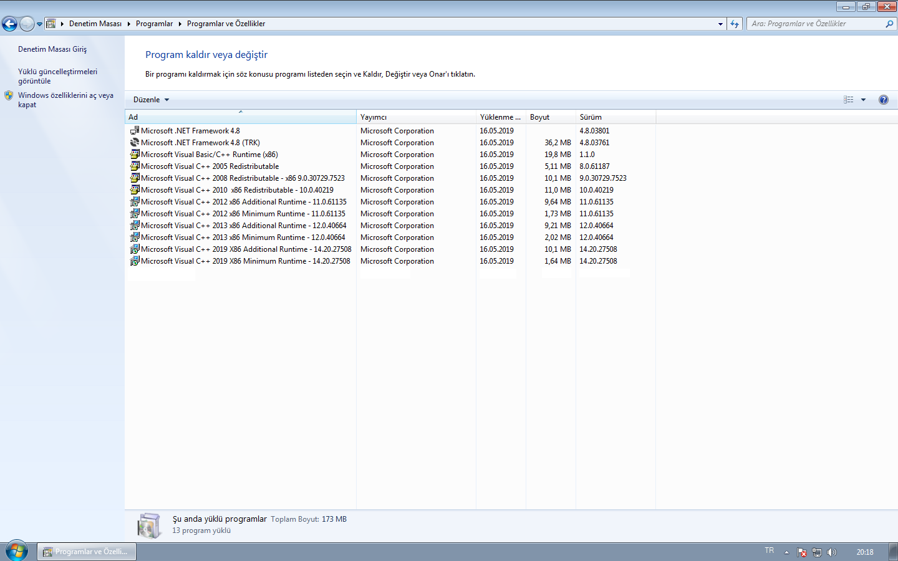Click the network tray icon
Image resolution: width=898 pixels, height=561 pixels.
point(817,552)
